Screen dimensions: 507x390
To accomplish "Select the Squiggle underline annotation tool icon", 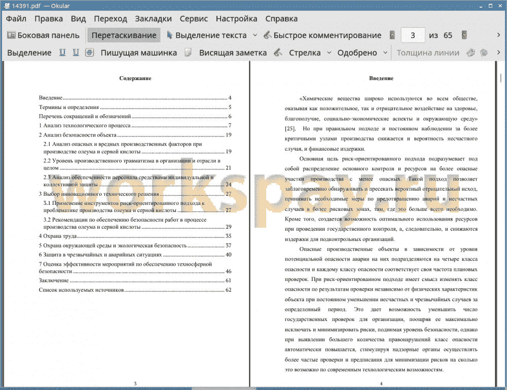I will (76, 52).
